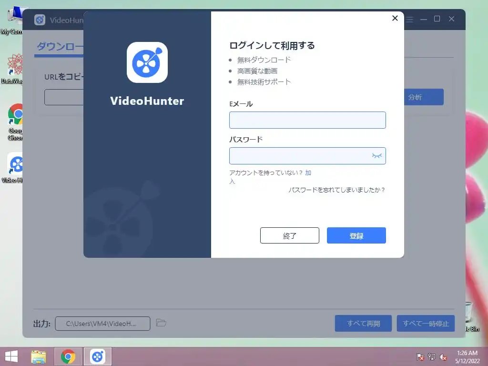Click すべて再開 button
Screen dimensions: 488x366
pos(363,324)
